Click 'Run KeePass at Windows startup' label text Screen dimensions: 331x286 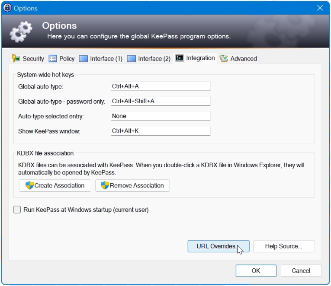click(86, 210)
